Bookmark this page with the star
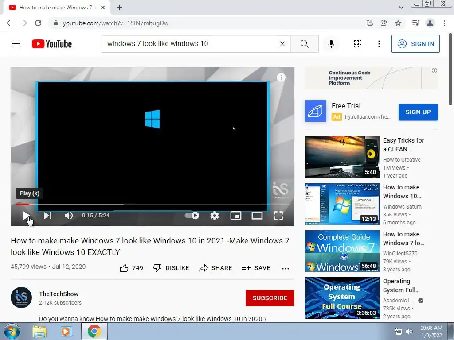 398,23
